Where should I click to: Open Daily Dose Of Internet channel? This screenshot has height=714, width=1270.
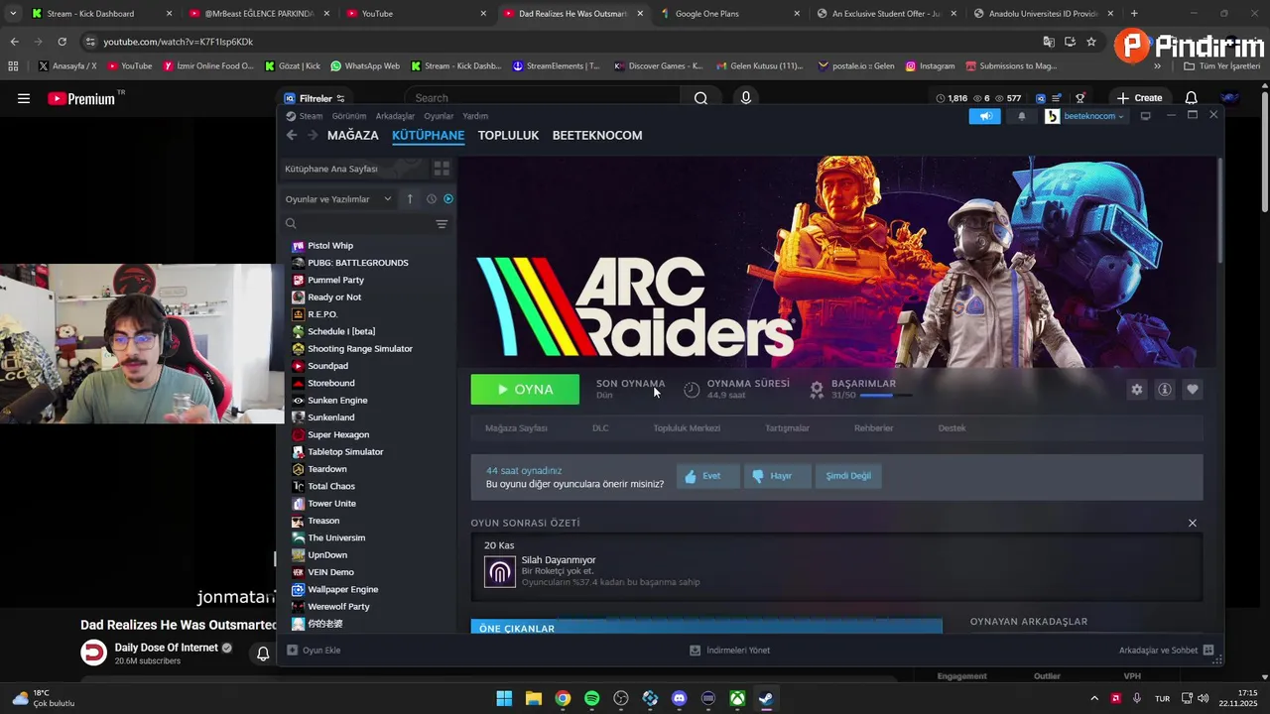tap(166, 648)
